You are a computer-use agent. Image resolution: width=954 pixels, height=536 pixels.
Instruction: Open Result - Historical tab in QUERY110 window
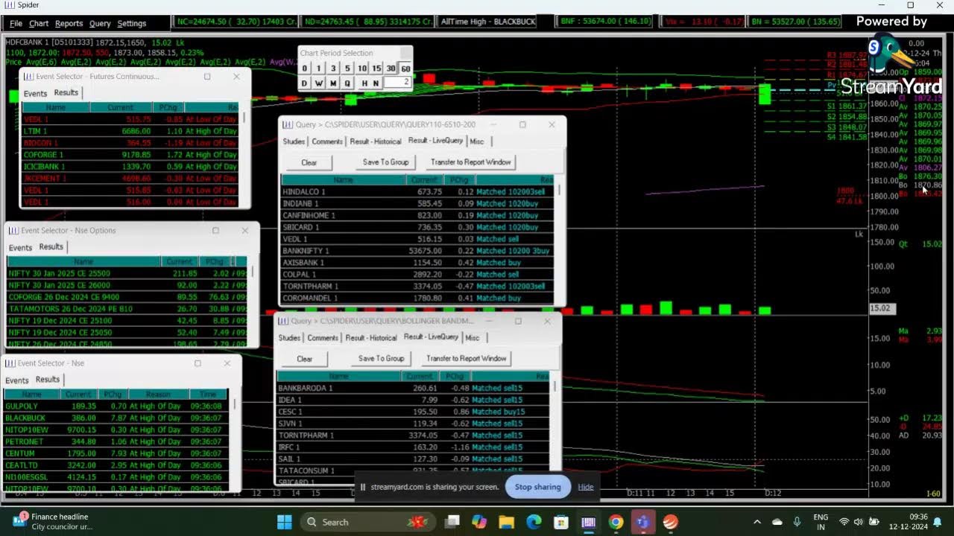pos(376,141)
